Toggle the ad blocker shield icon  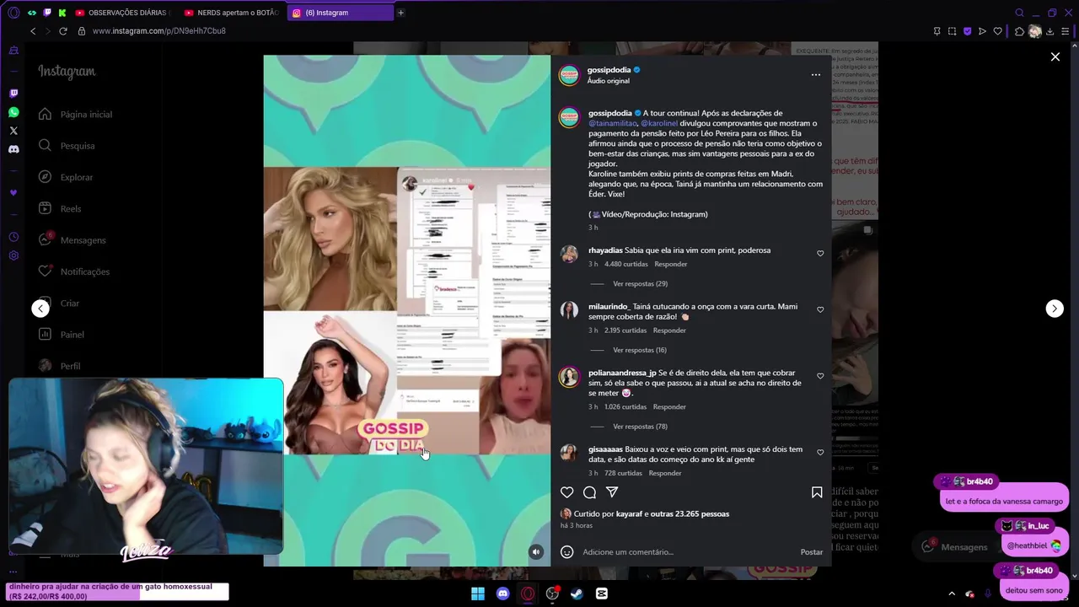coord(967,31)
